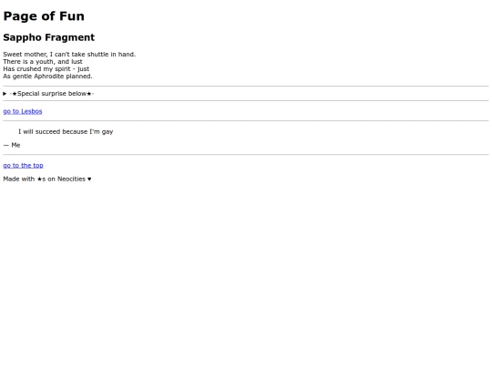Click the line 'Has crushed my spirit - just'
492x369 pixels.
pyautogui.click(x=46, y=68)
